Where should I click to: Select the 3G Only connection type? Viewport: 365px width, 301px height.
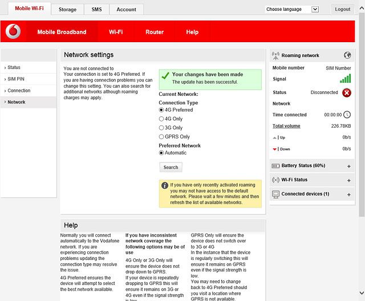[161, 128]
